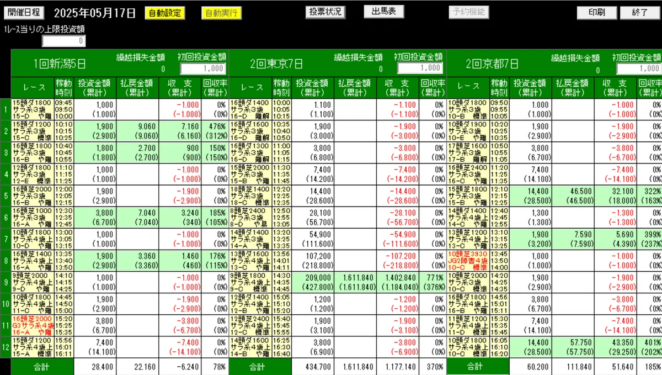The height and width of the screenshot is (375, 662).
Task: Click the 京都 race 12 balance cell 43.350
Action: (x=616, y=347)
